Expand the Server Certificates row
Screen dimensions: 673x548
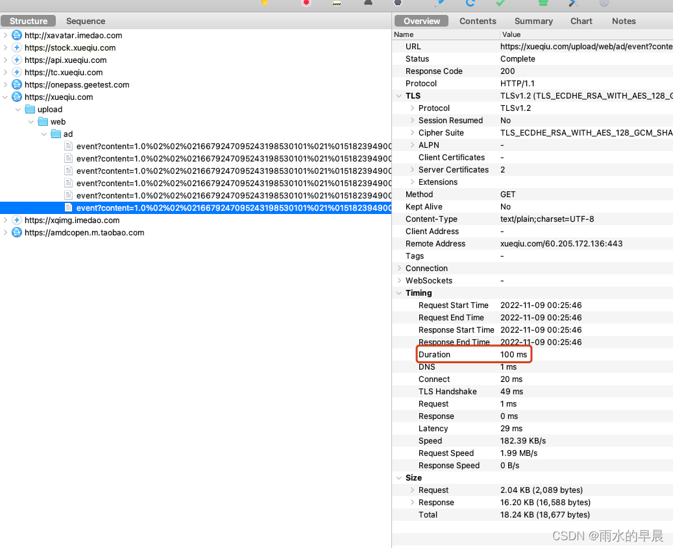tap(412, 170)
